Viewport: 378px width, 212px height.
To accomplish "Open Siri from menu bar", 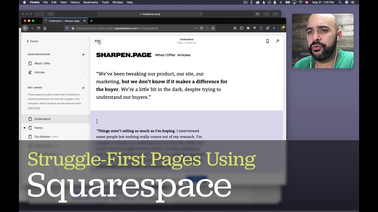I will point(347,2).
